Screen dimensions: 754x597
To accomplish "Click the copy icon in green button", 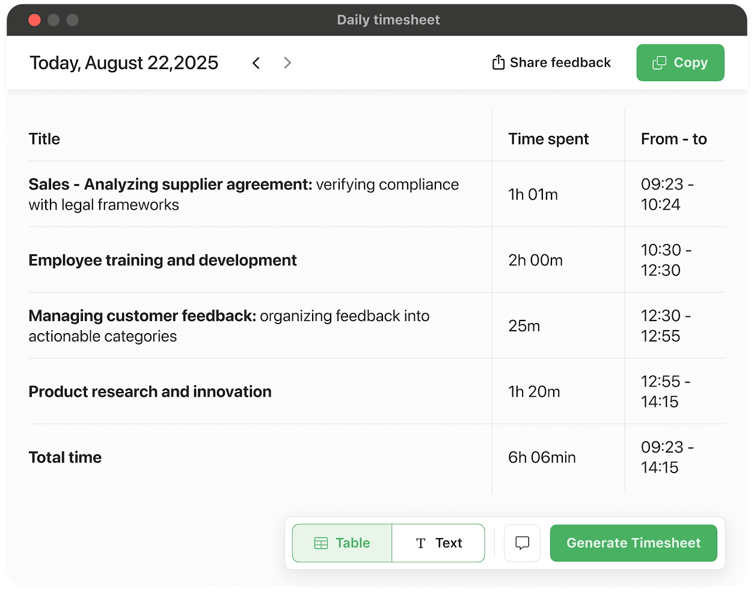I will [x=660, y=63].
